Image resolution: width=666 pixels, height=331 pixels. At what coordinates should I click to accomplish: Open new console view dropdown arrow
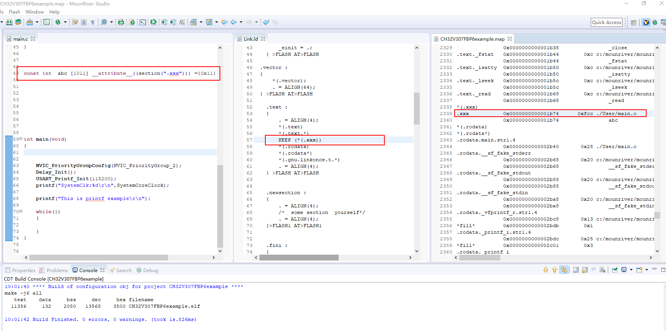point(647,270)
